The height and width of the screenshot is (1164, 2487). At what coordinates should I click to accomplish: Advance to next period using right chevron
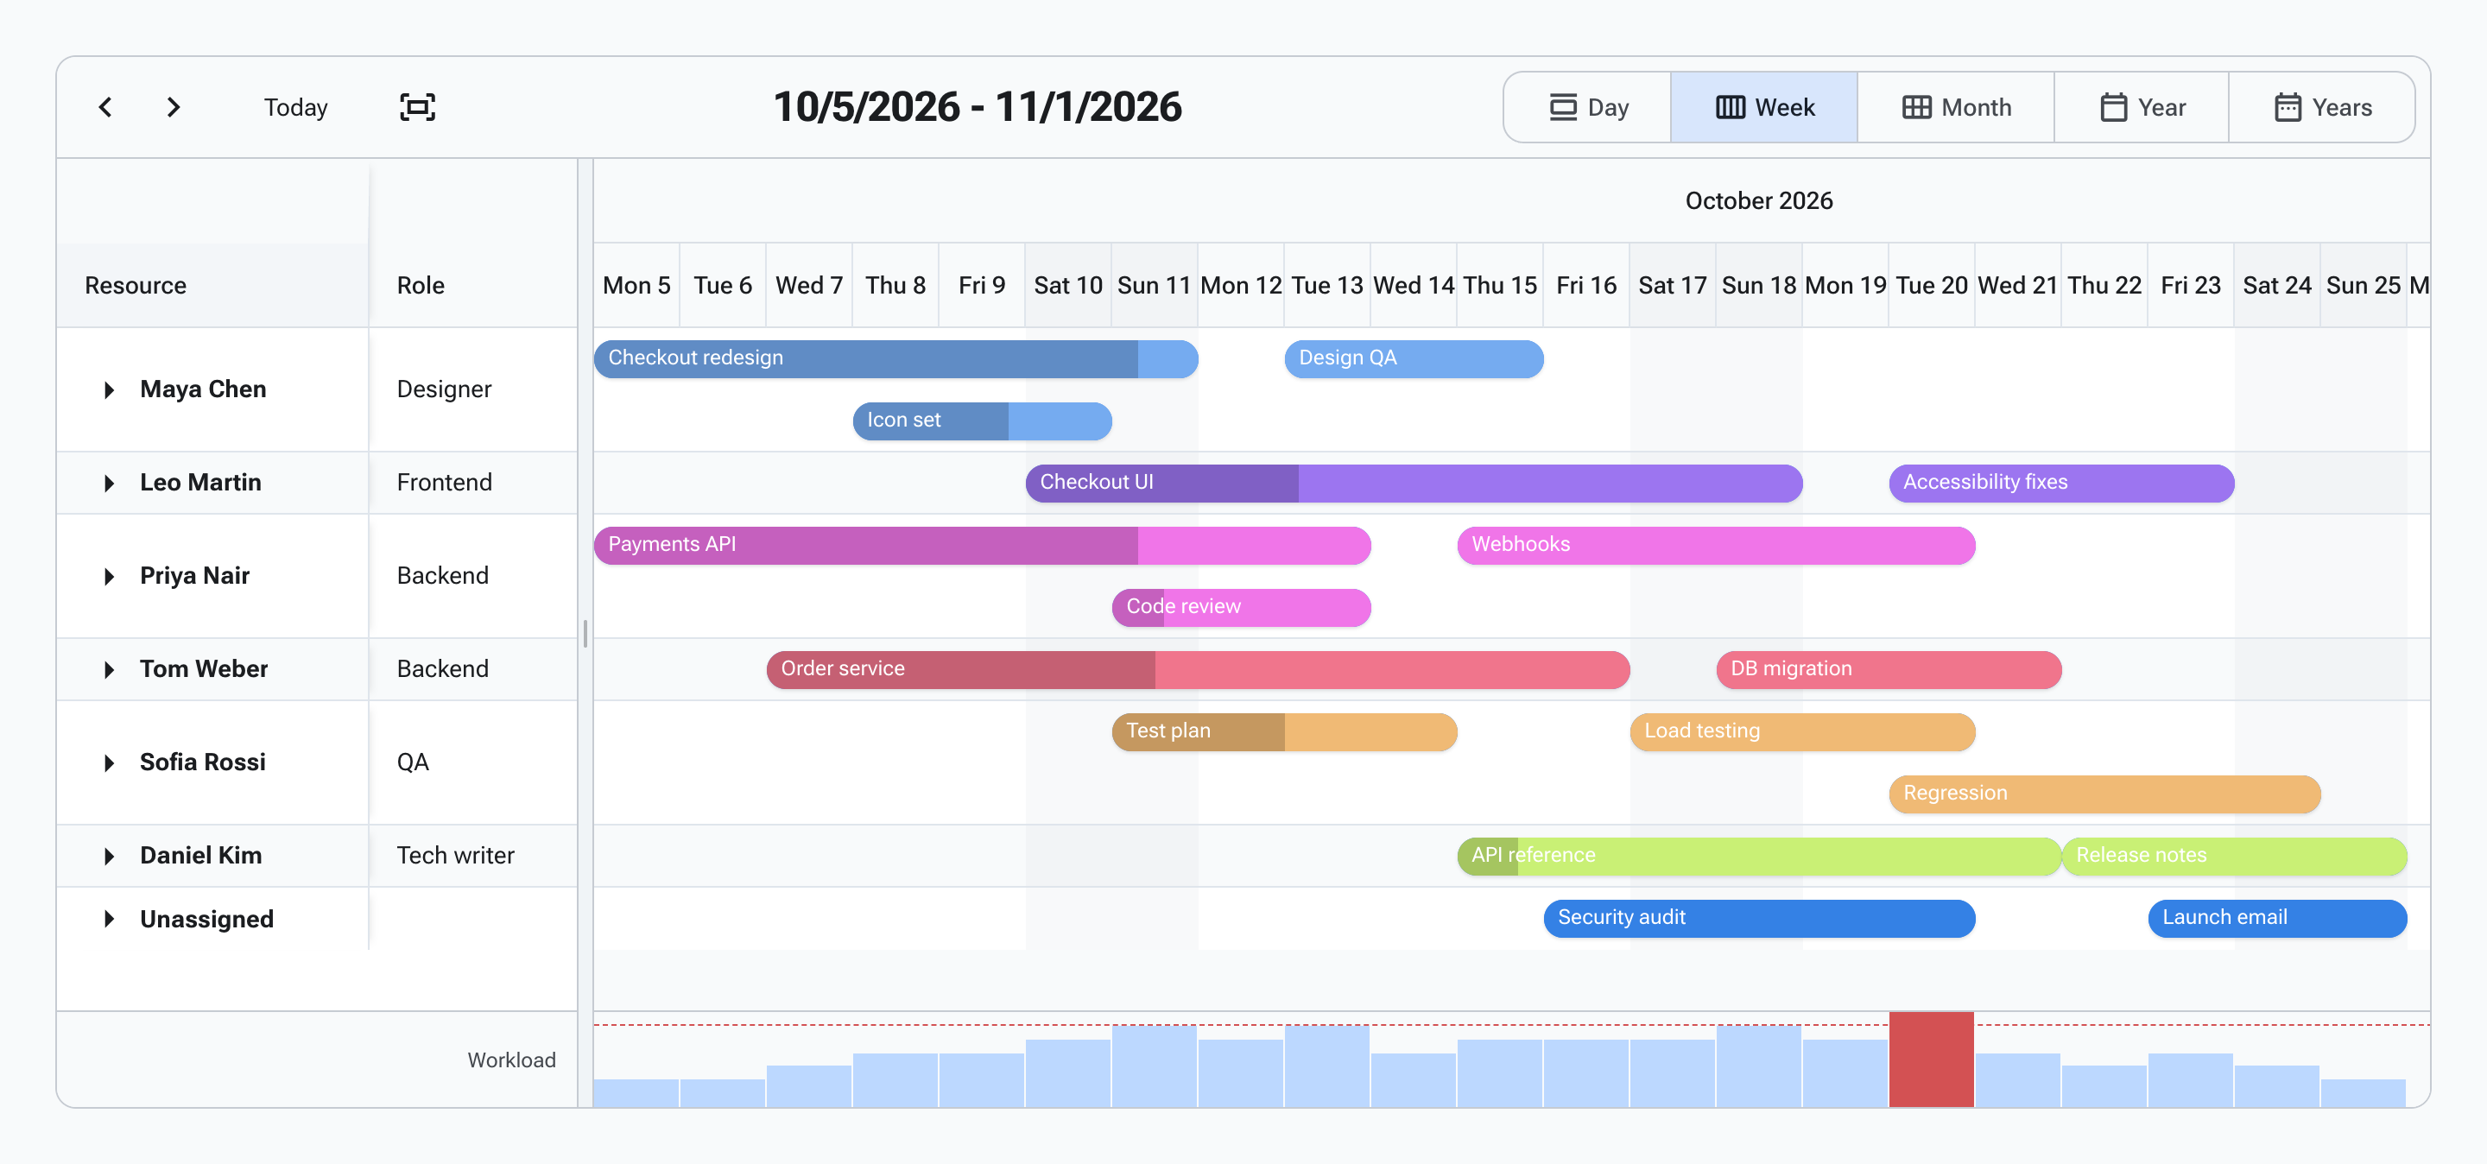pyautogui.click(x=173, y=107)
